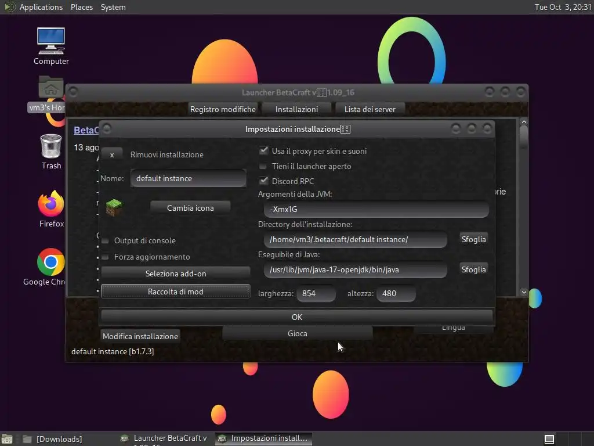Click the BetaCraft link in changelog
The height and width of the screenshot is (446, 594).
point(86,130)
